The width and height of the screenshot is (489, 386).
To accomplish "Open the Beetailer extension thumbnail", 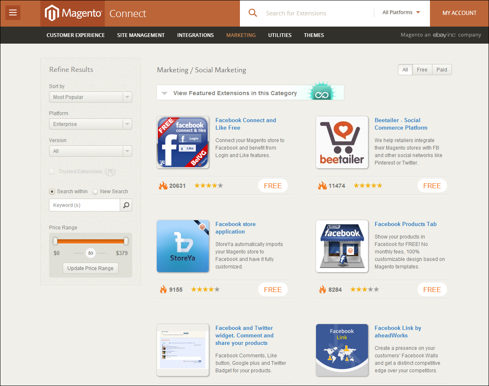I will click(x=342, y=143).
